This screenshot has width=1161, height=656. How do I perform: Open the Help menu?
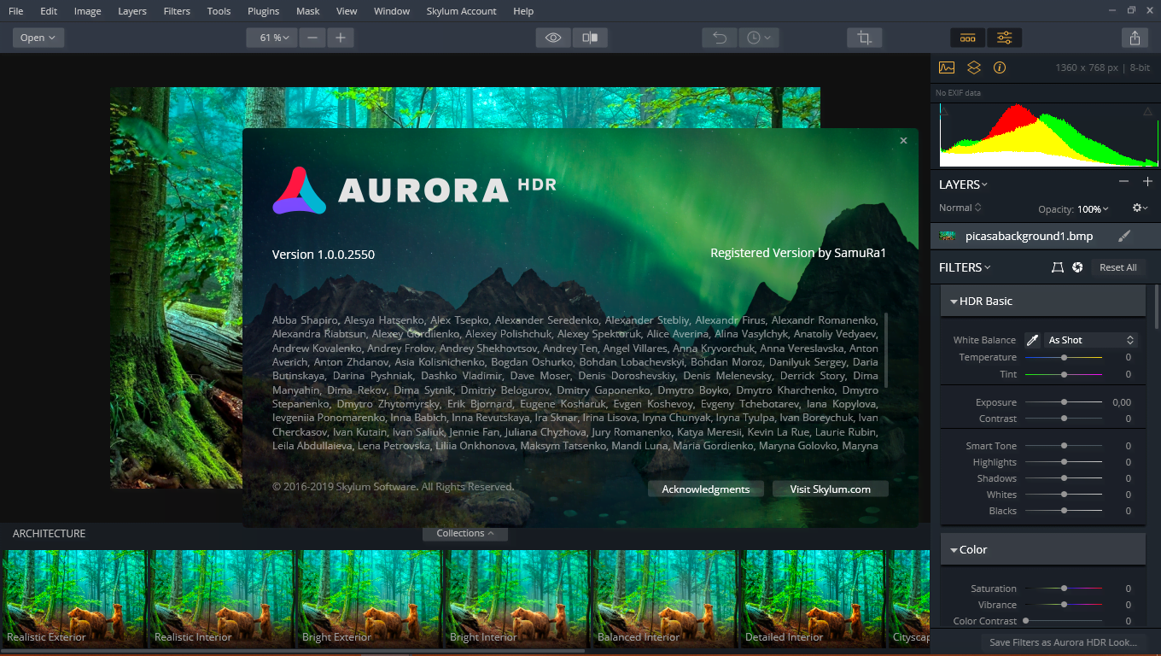click(x=523, y=11)
